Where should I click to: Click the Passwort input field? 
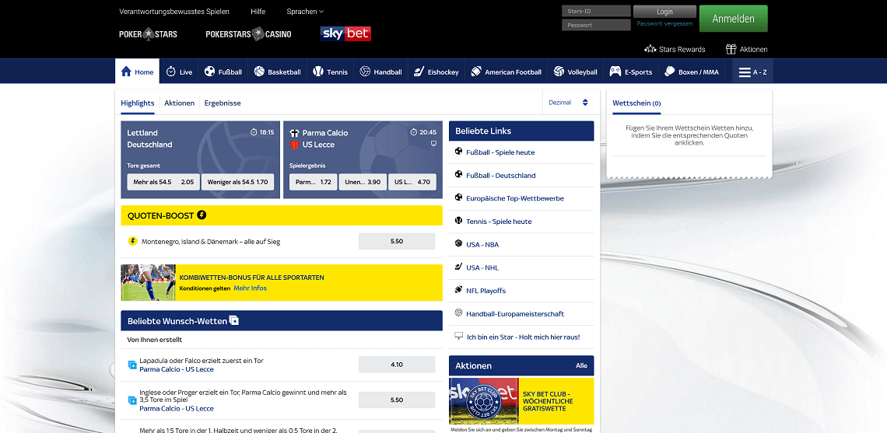tap(596, 25)
